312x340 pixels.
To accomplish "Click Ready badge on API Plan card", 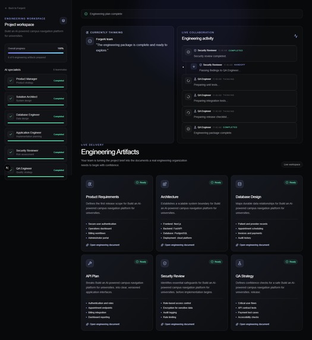I will 141,262.
